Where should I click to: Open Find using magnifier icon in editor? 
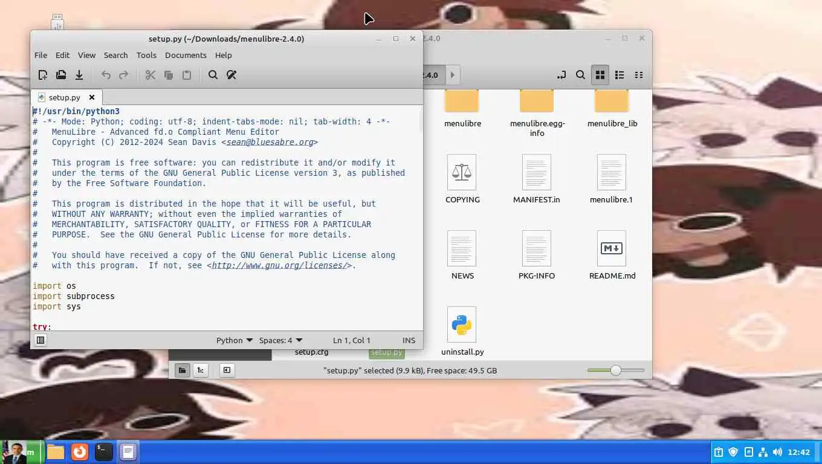click(213, 75)
